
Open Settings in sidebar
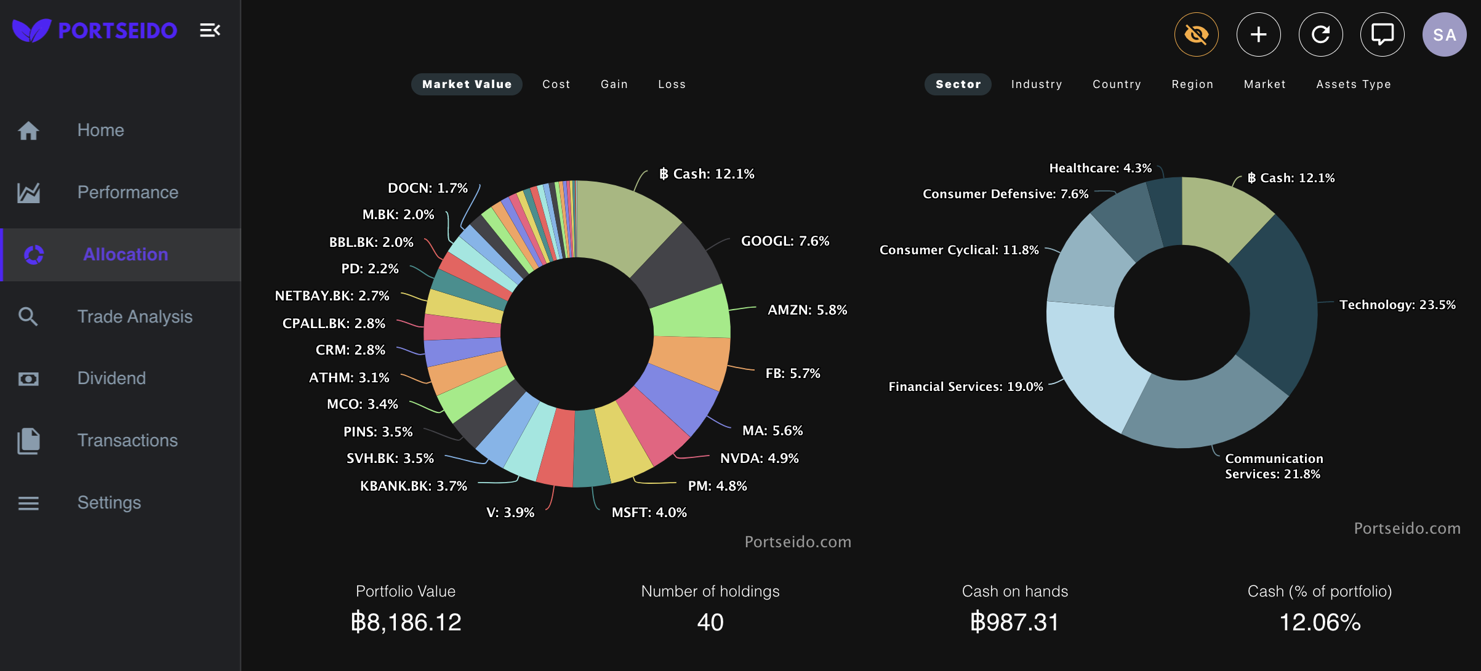coord(121,503)
